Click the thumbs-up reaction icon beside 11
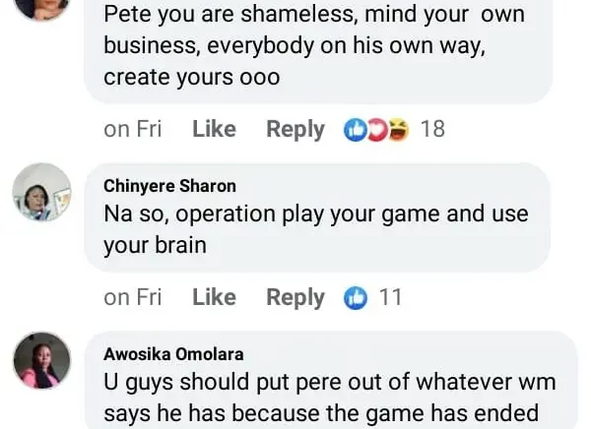Viewport: 591px width, 429px height. coord(355,298)
